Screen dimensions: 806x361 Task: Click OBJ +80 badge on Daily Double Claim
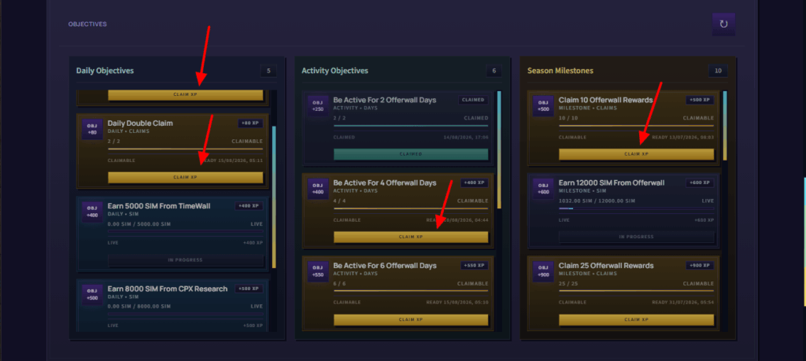pos(92,130)
